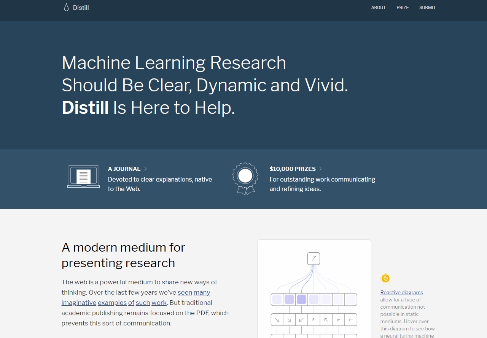Click the last faint memory cell in the row
487x338 pixels.
click(x=351, y=299)
